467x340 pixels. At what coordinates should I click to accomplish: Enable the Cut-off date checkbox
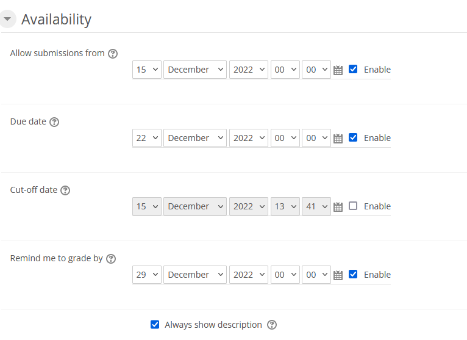pyautogui.click(x=353, y=206)
